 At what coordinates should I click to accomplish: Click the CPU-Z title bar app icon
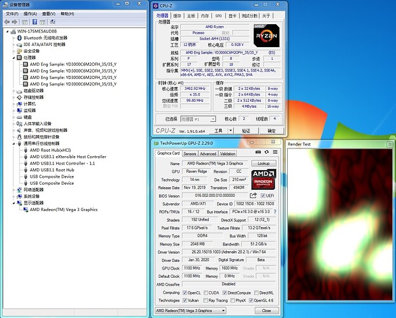156,6
